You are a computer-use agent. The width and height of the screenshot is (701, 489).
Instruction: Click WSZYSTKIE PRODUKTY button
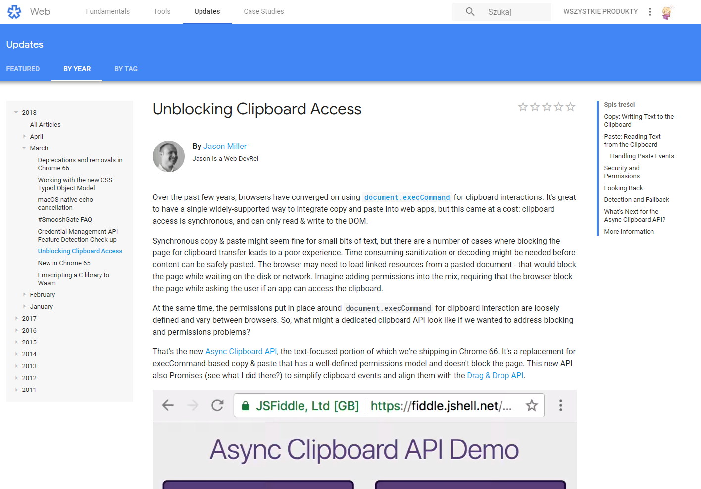601,11
